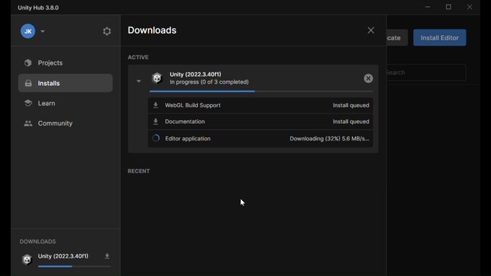Screen dimensions: 491x276
Task: Click the Learn graduation cap icon
Action: pyautogui.click(x=28, y=103)
